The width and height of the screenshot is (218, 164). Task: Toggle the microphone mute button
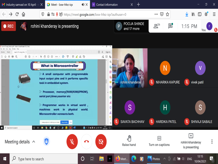(x=72, y=142)
